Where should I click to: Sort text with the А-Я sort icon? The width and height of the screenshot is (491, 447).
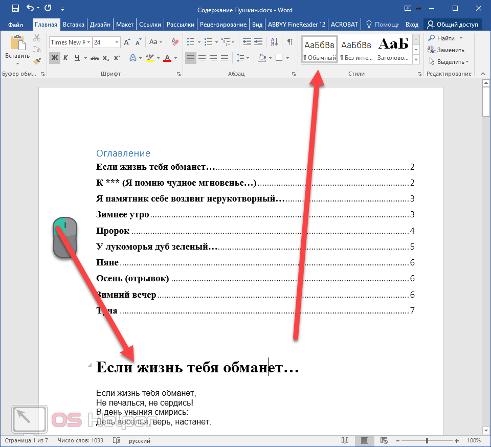click(274, 41)
